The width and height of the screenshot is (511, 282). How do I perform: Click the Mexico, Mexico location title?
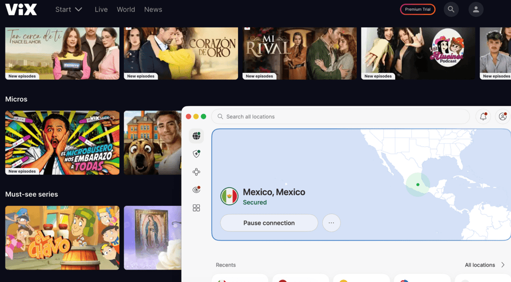point(274,192)
